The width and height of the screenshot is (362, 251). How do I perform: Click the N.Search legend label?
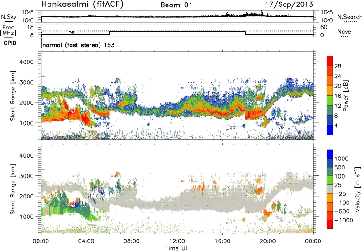349,17
